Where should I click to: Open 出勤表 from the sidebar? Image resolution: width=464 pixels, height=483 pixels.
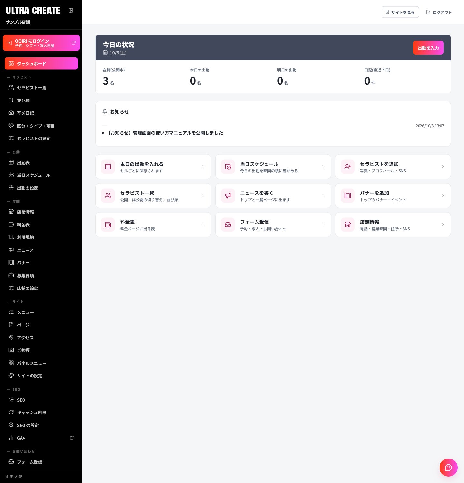(41, 163)
